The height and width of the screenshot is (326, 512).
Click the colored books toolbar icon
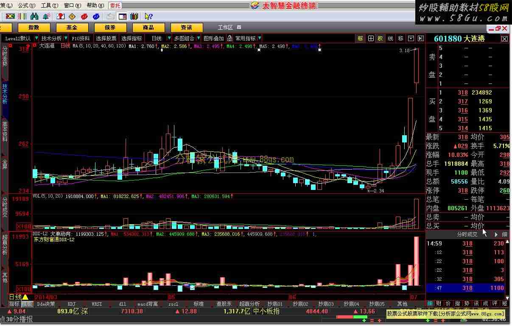[x=134, y=17]
